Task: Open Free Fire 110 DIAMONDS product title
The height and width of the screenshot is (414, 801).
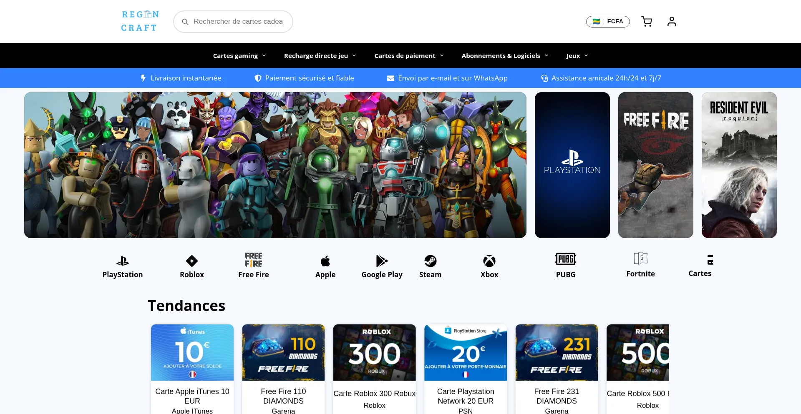Action: pos(283,396)
